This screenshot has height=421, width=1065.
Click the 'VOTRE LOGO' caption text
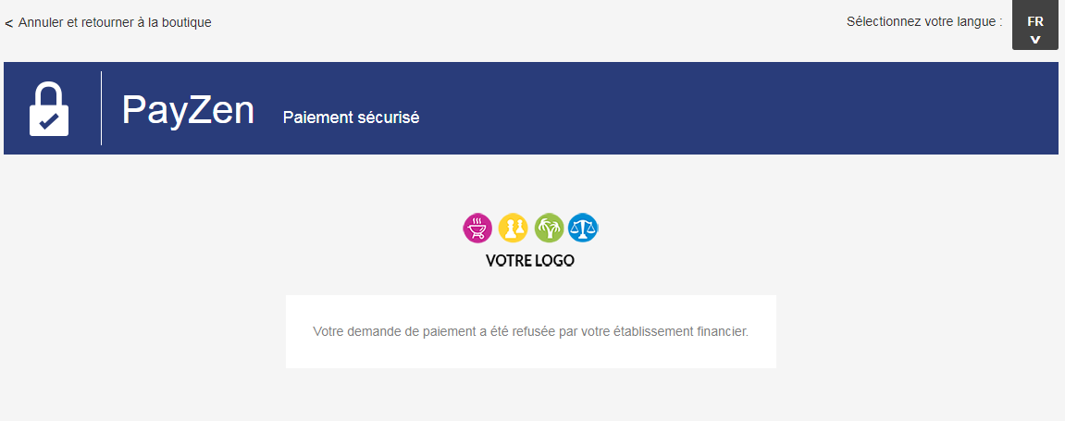pyautogui.click(x=530, y=260)
